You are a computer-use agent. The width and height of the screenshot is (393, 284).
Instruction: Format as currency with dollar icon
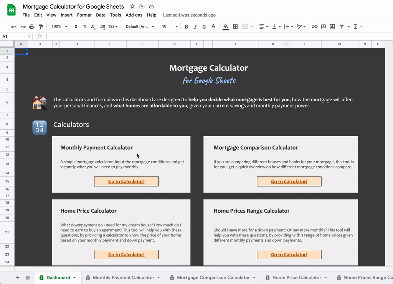coord(76,26)
